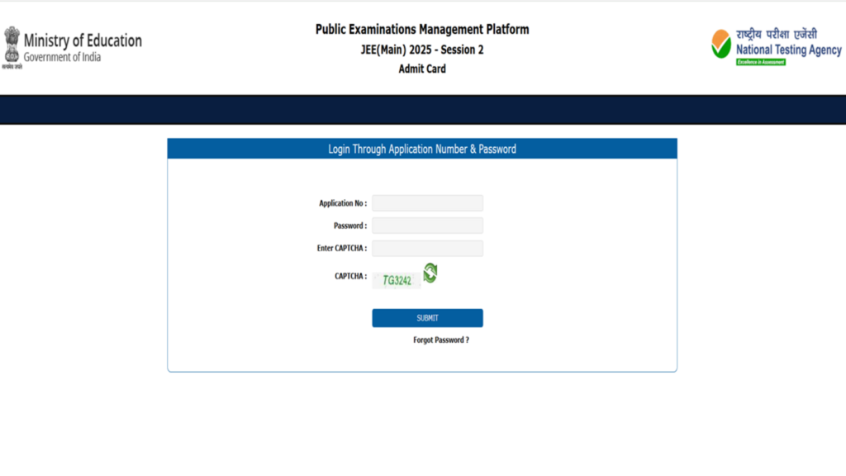Click the 'Application No :' label
The width and height of the screenshot is (846, 476).
pos(343,203)
